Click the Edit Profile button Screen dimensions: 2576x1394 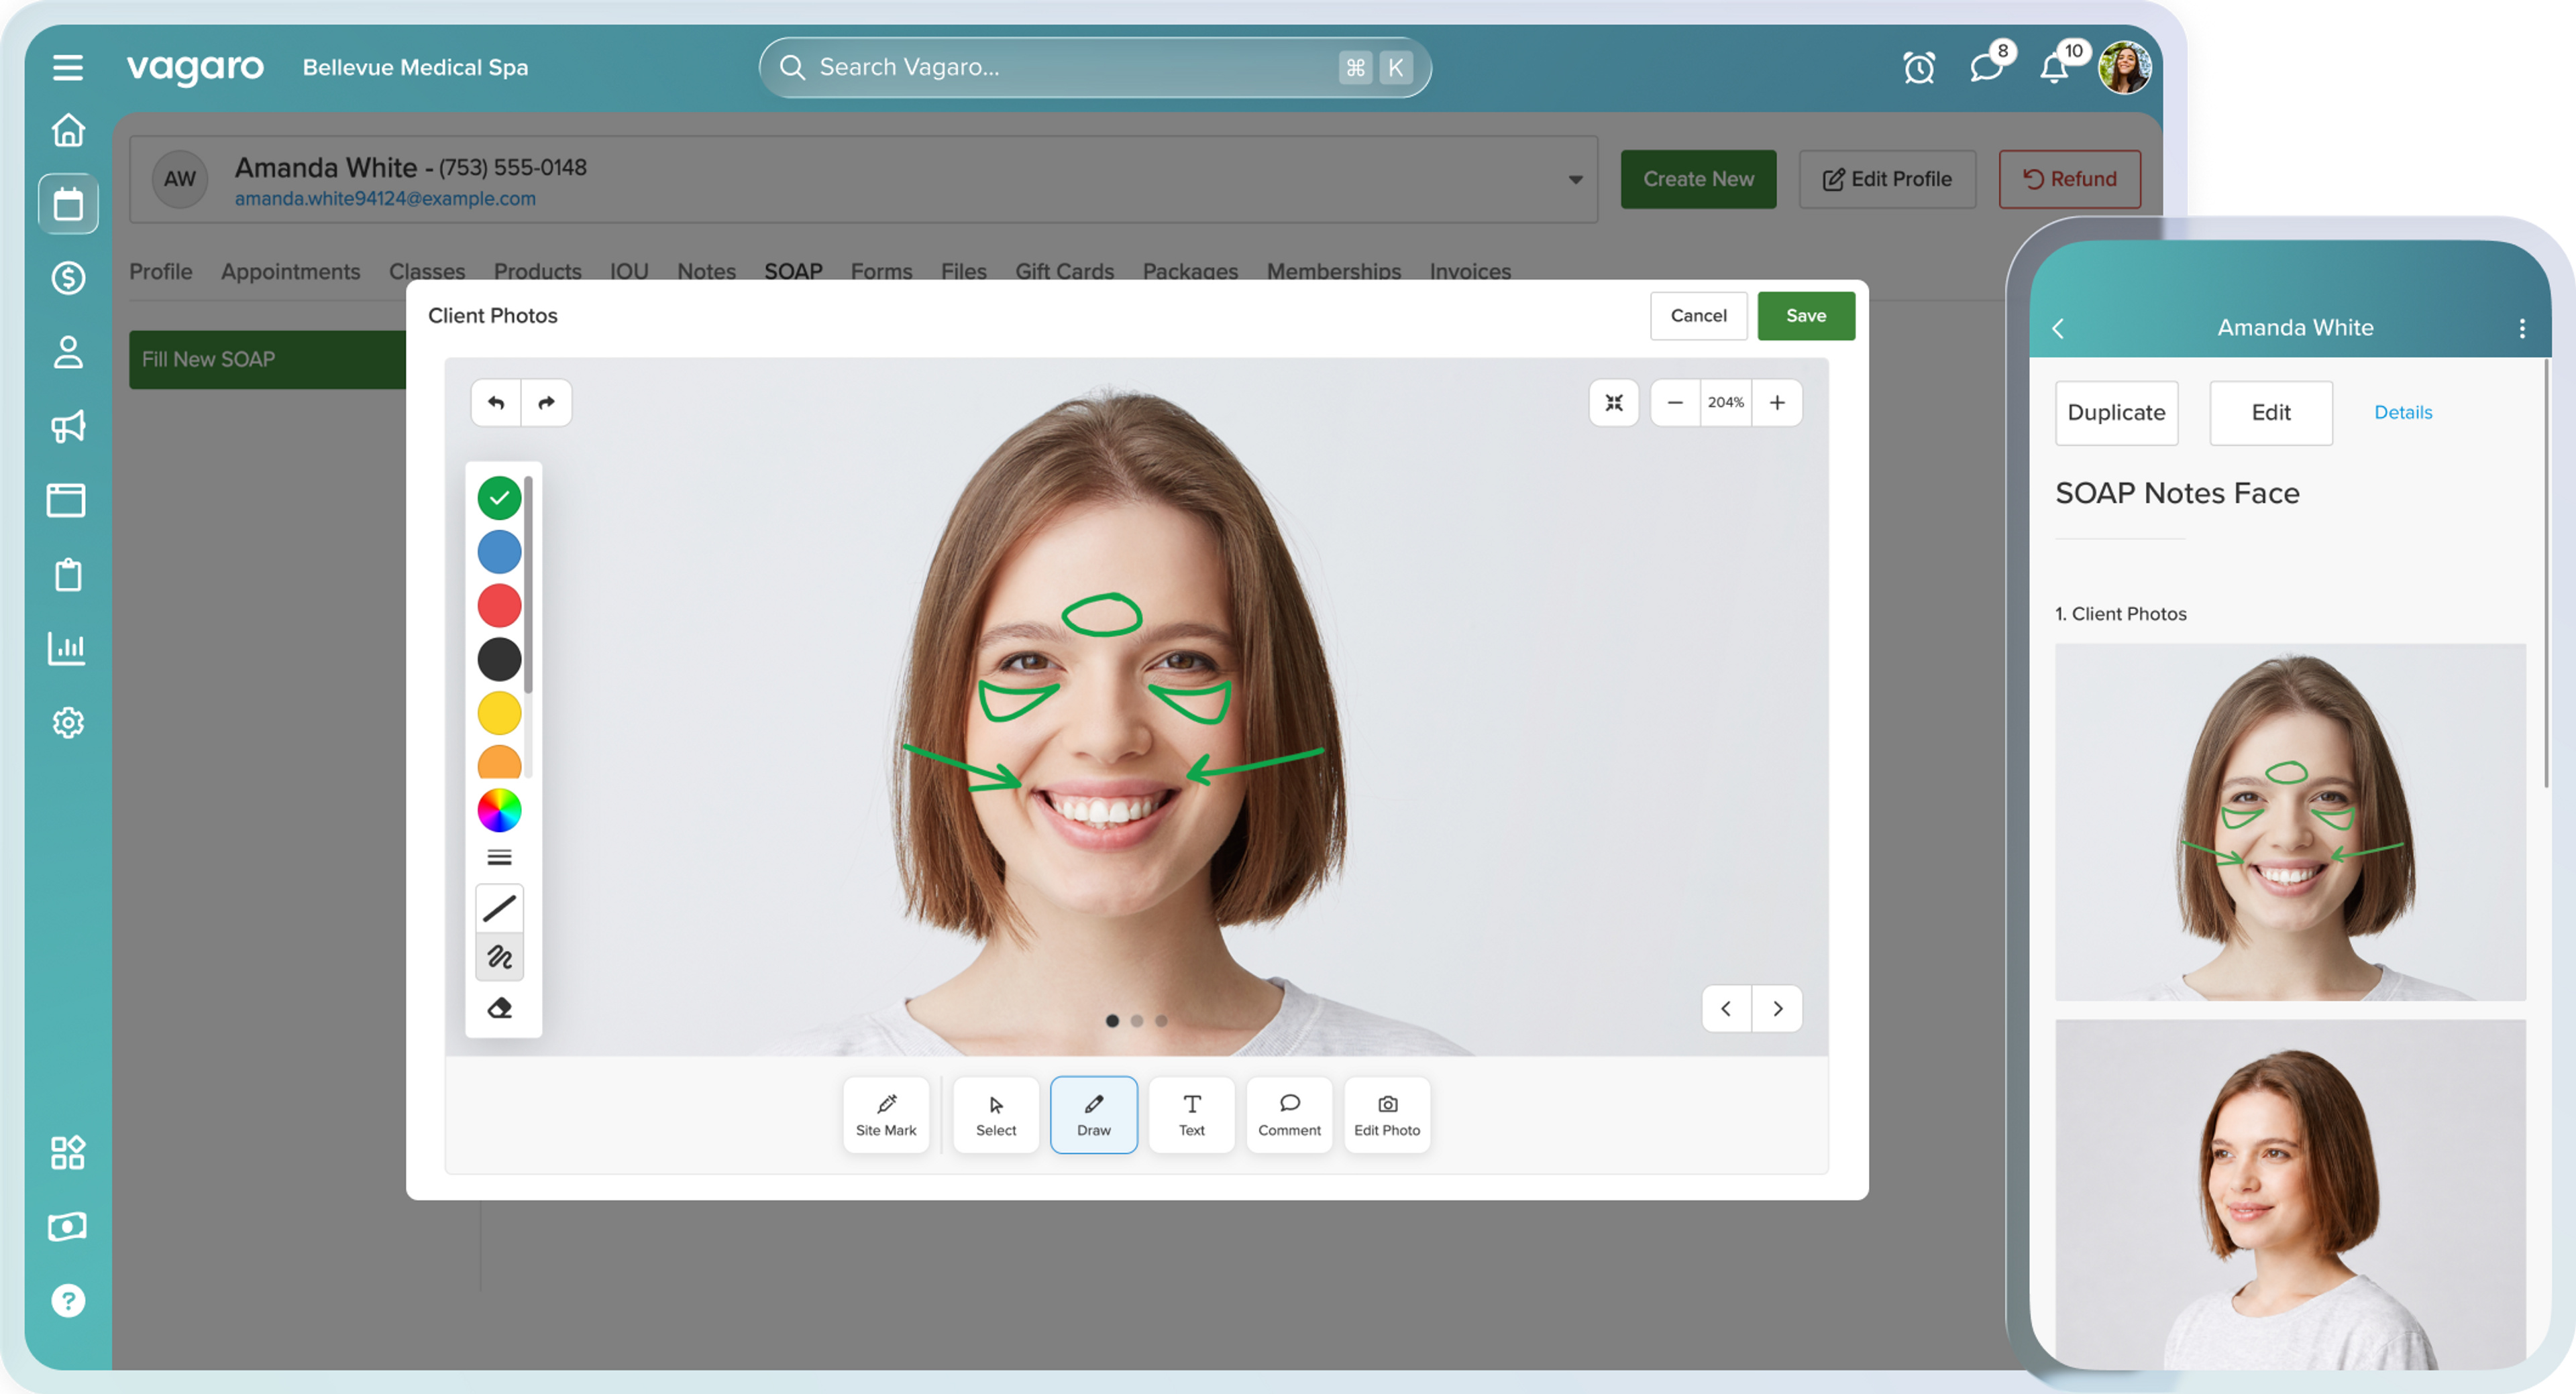click(1888, 180)
